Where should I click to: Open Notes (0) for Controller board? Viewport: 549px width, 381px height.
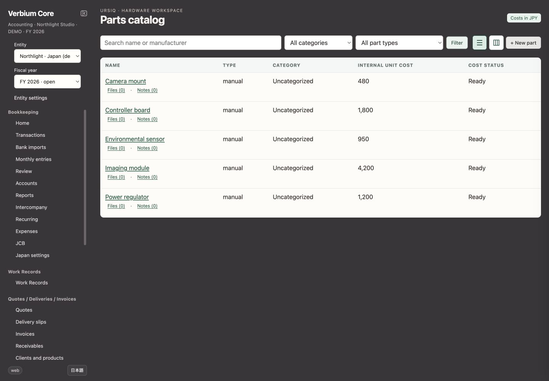147,119
